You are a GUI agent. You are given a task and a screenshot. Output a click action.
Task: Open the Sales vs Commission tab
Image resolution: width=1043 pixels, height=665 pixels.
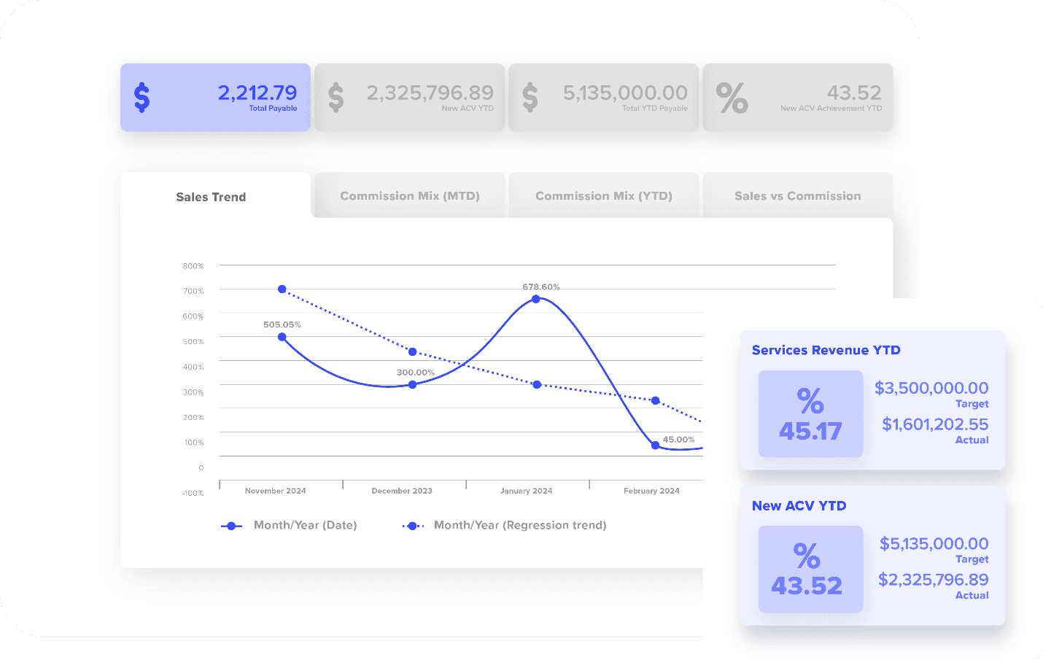tap(797, 196)
